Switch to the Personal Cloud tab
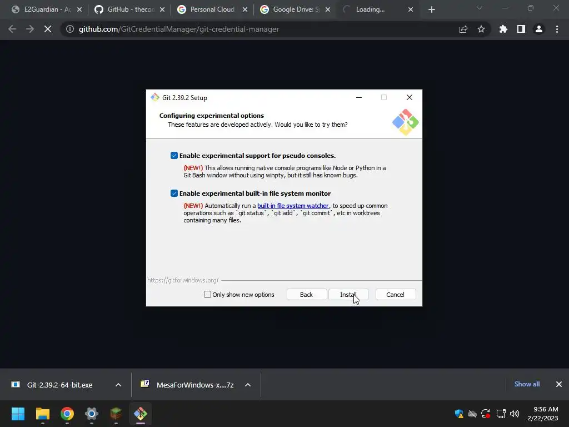 [x=213, y=9]
